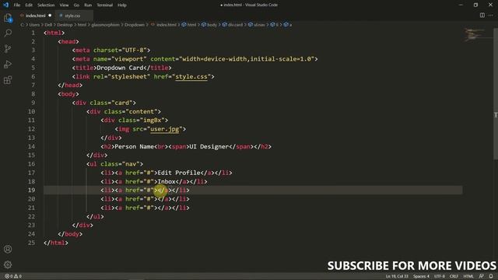
Task: Expand the glassmorphism breadcrumb segment
Action: click(x=106, y=25)
